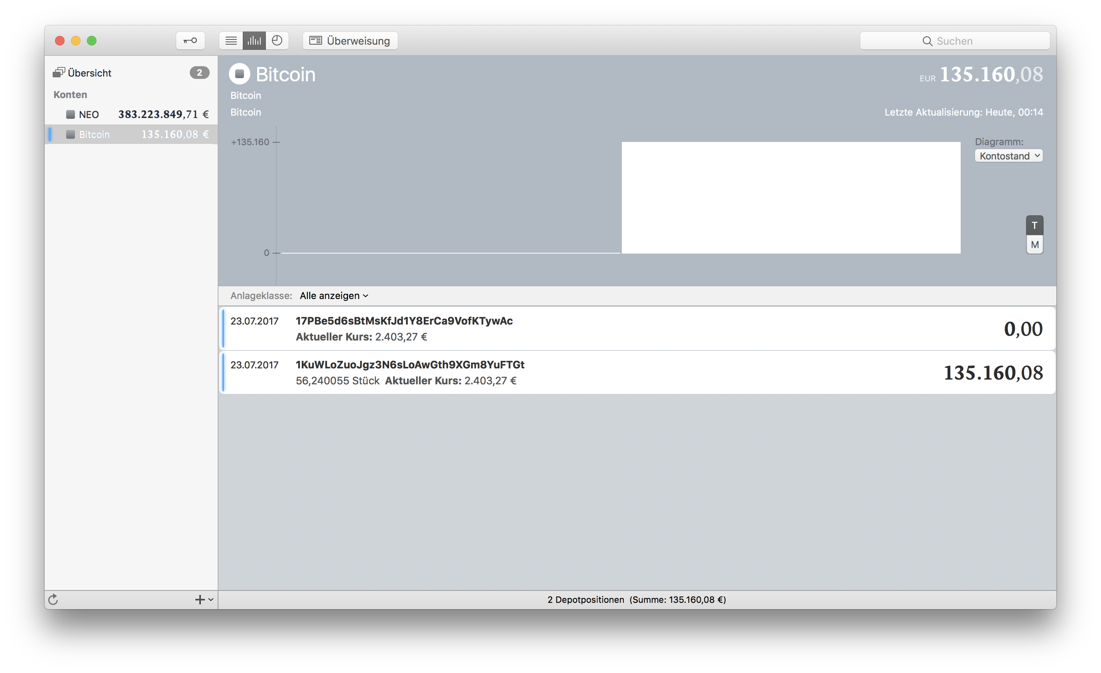
Task: Open the add menu chevron beside plus
Action: tap(211, 599)
